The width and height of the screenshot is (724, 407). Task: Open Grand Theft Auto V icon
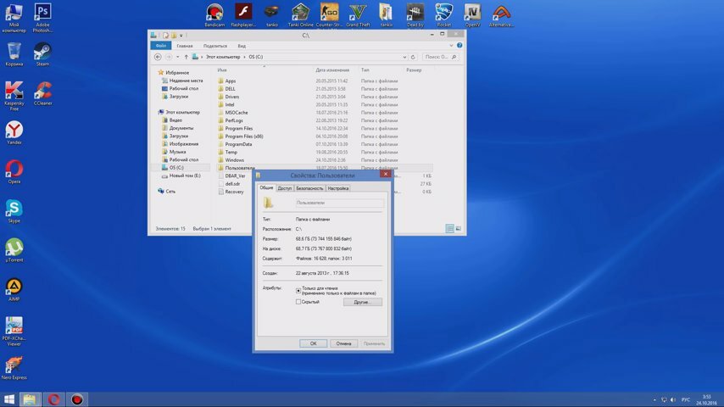pyautogui.click(x=358, y=14)
